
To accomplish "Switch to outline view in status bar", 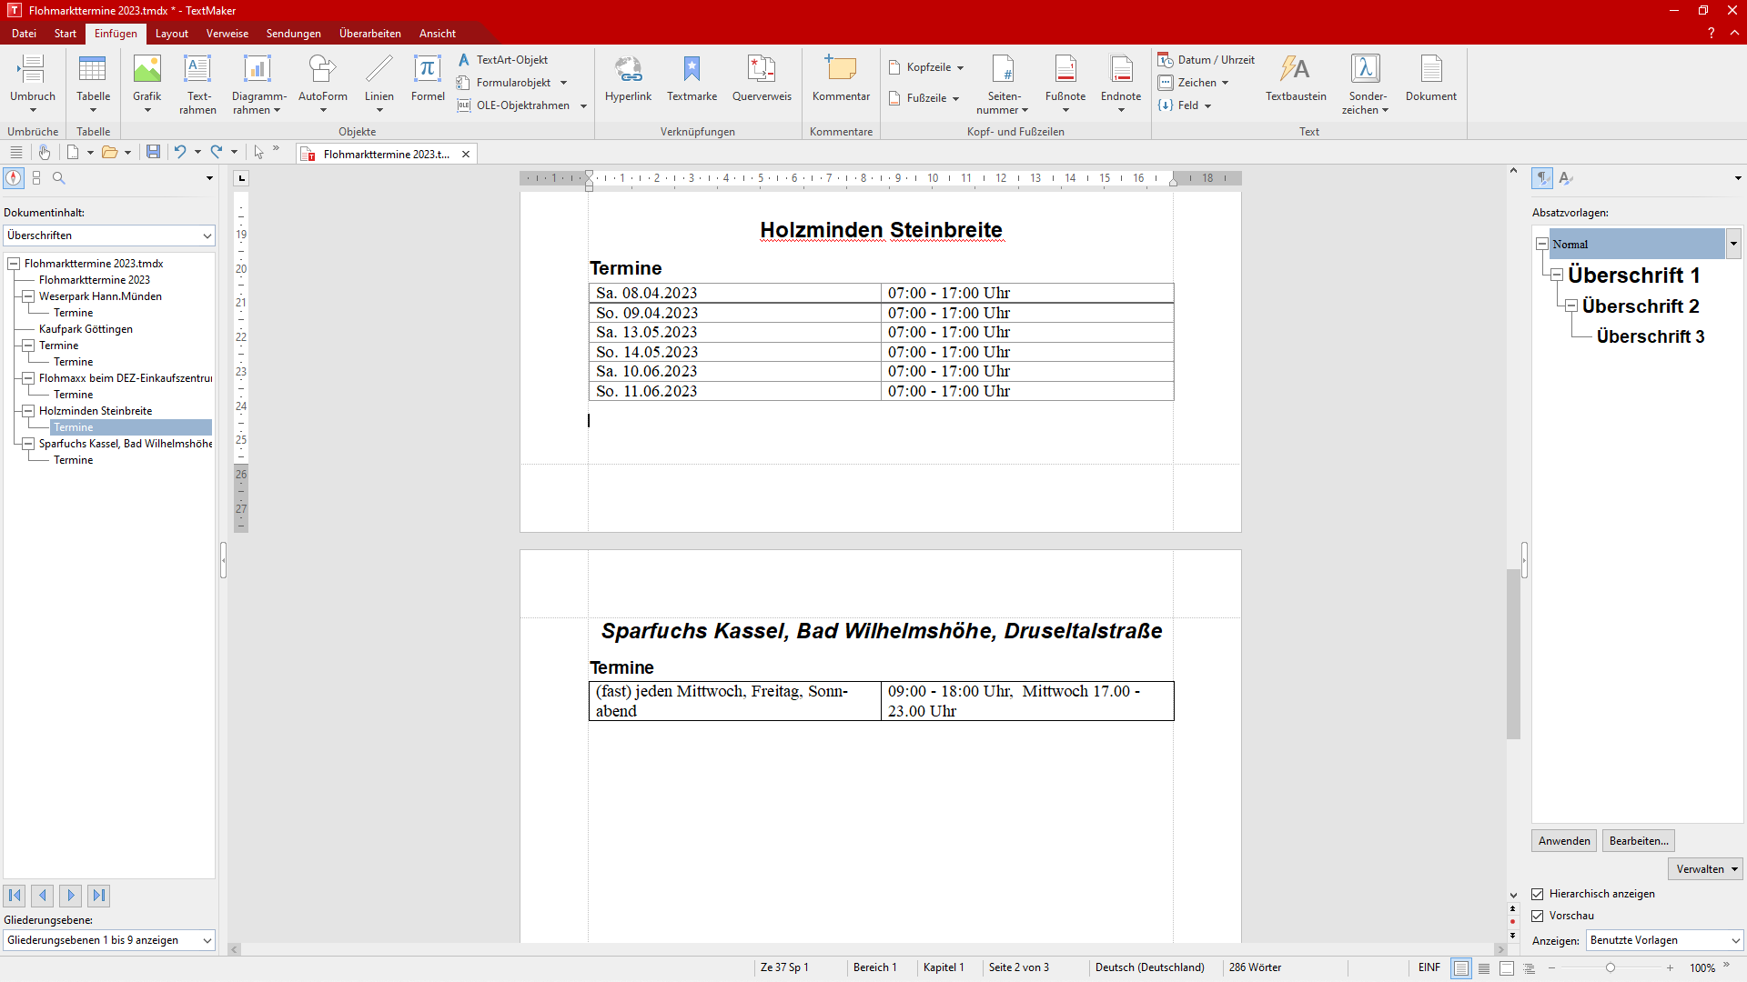I will [1530, 968].
